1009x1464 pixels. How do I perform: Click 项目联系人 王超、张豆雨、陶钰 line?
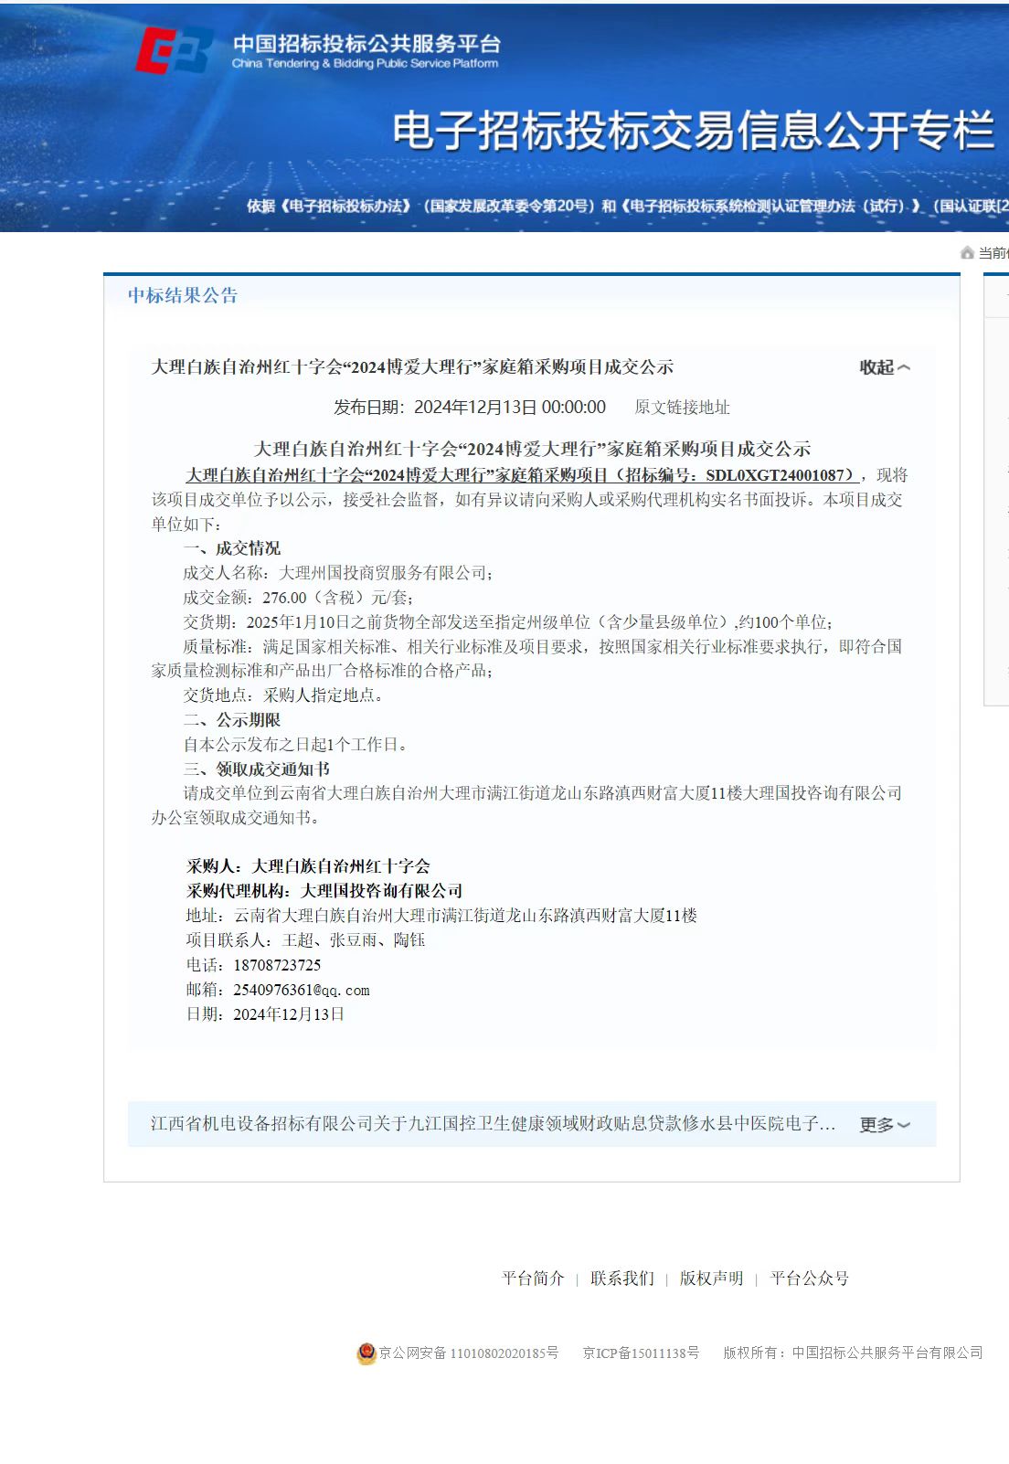tap(305, 940)
